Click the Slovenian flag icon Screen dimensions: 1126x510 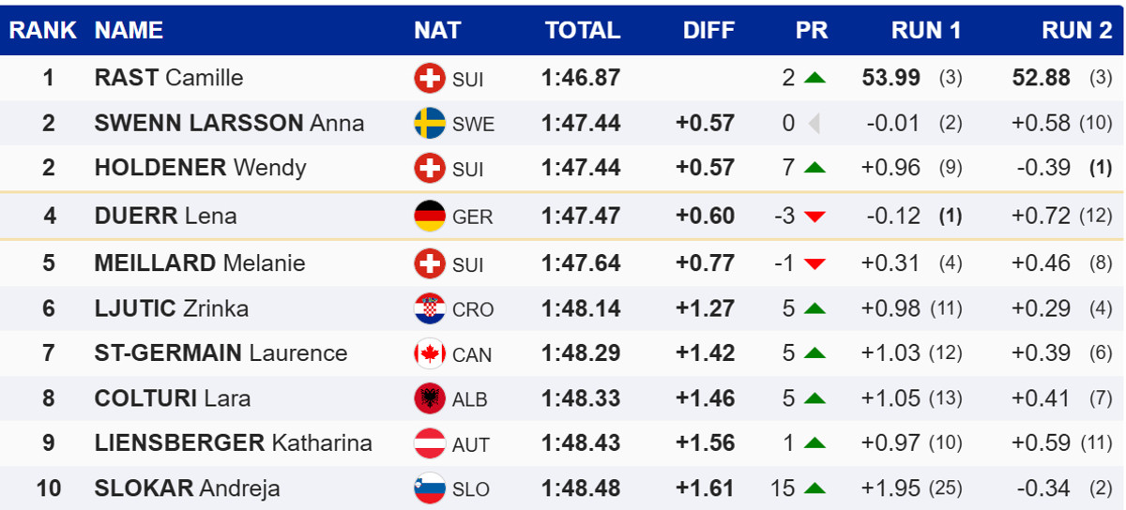point(430,488)
